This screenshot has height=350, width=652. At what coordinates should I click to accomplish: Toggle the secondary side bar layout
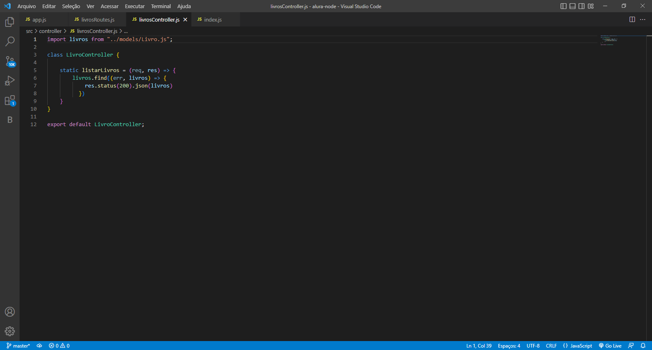pyautogui.click(x=582, y=6)
